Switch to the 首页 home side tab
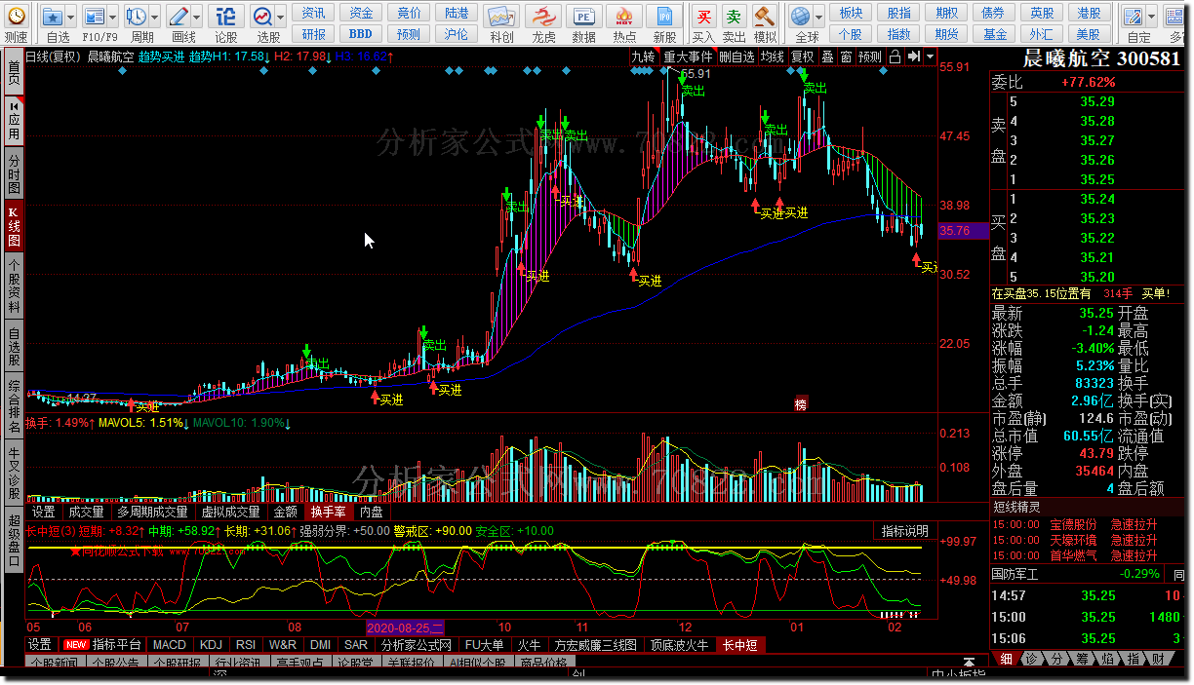Image resolution: width=1194 pixels, height=685 pixels. tap(14, 71)
